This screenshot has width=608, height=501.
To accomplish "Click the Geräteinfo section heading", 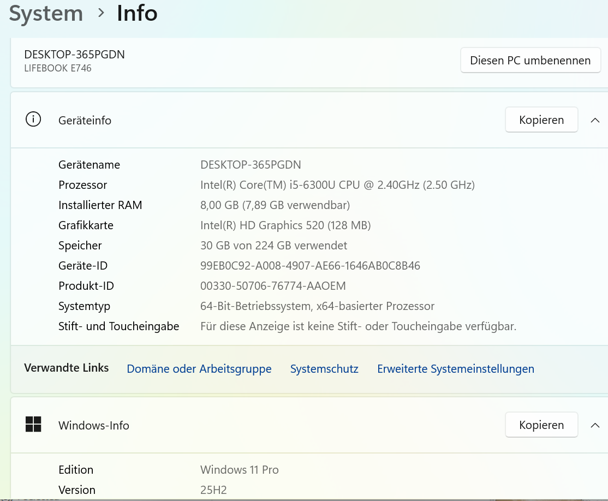I will coord(85,121).
